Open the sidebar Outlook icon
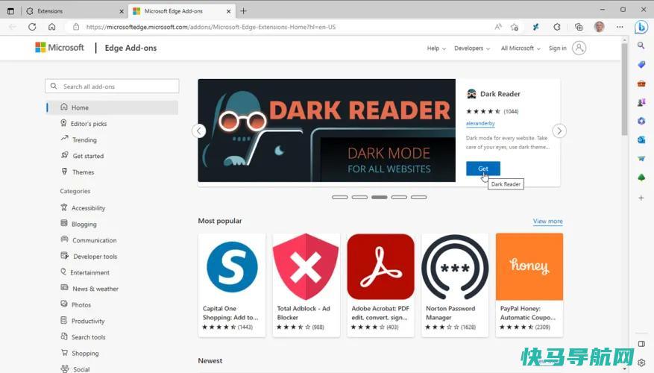 (x=641, y=140)
